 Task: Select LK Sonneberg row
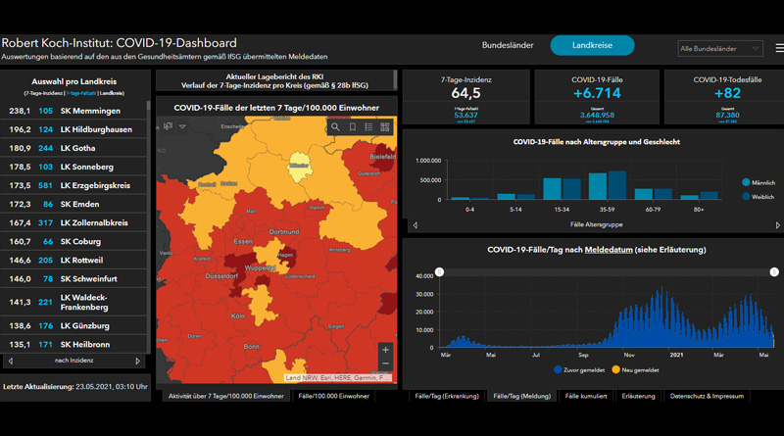click(73, 167)
